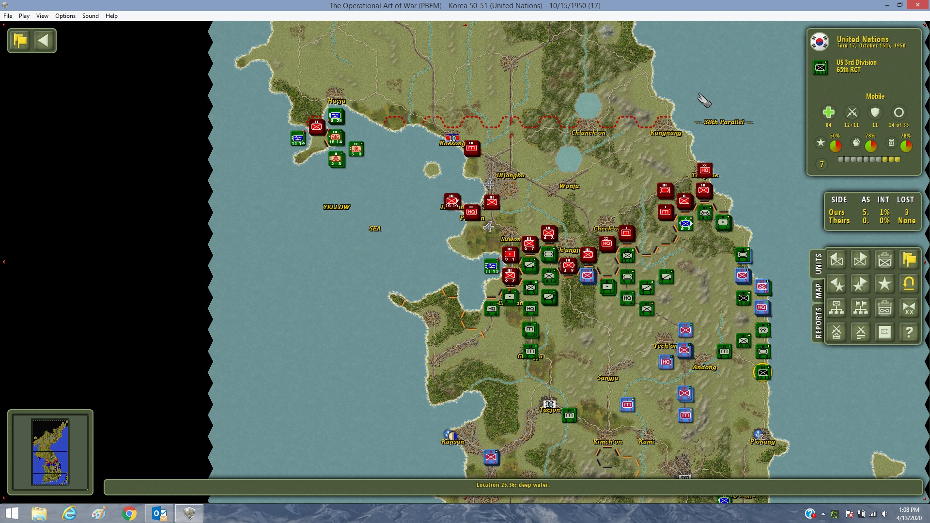Open the Windows Start button
This screenshot has width=930, height=523.
tap(12, 513)
